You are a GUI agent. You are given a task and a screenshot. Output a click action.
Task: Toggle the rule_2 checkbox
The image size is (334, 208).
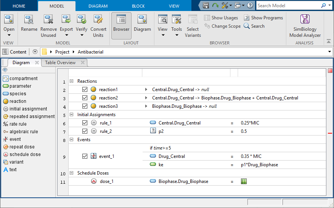[85, 131]
